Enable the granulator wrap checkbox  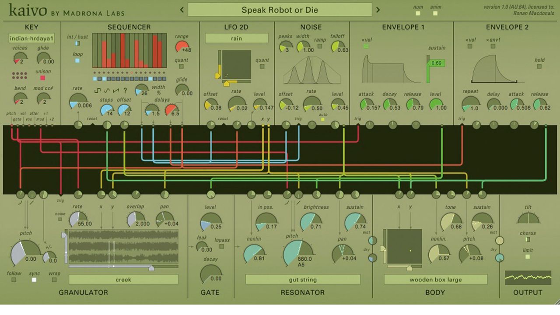pyautogui.click(x=55, y=280)
